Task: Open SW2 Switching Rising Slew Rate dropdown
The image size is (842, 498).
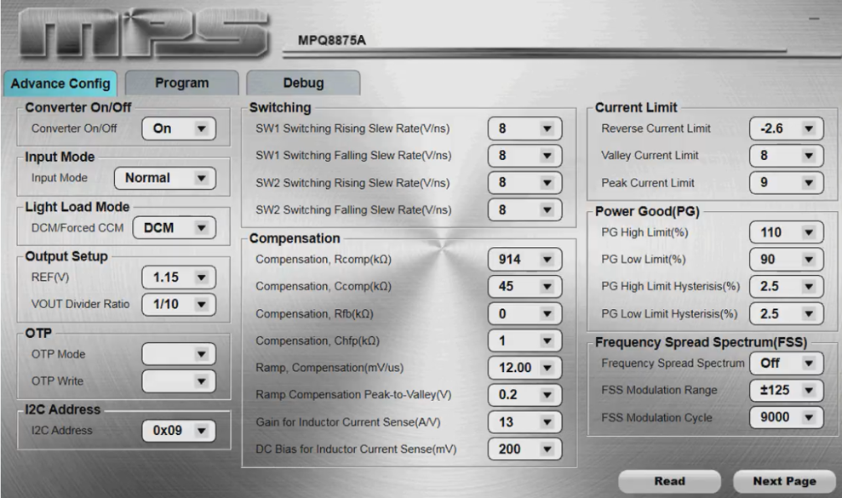Action: point(524,183)
